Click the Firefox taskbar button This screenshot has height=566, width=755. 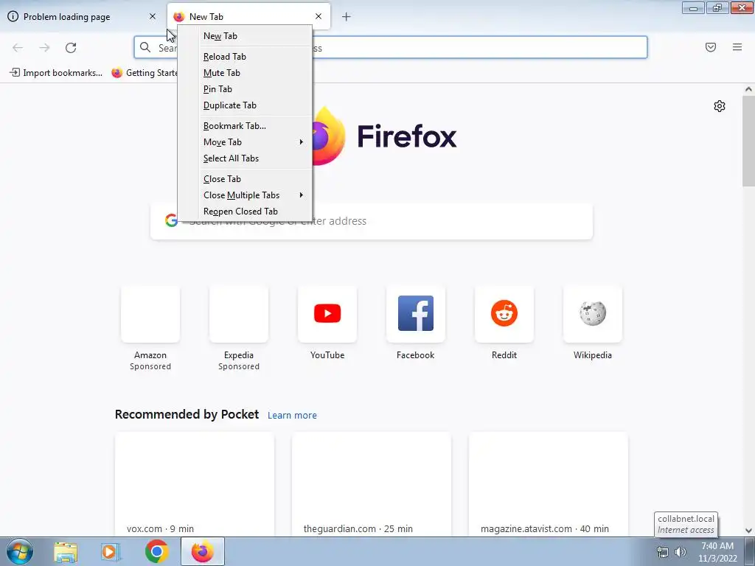click(202, 551)
